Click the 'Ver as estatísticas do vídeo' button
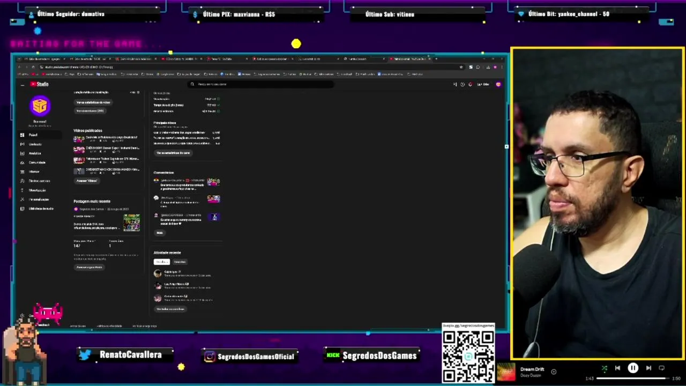 [x=93, y=102]
